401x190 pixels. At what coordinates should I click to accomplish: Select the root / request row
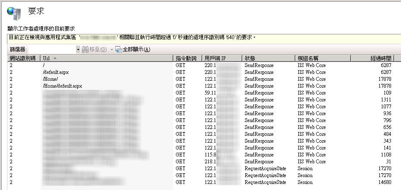click(200, 65)
